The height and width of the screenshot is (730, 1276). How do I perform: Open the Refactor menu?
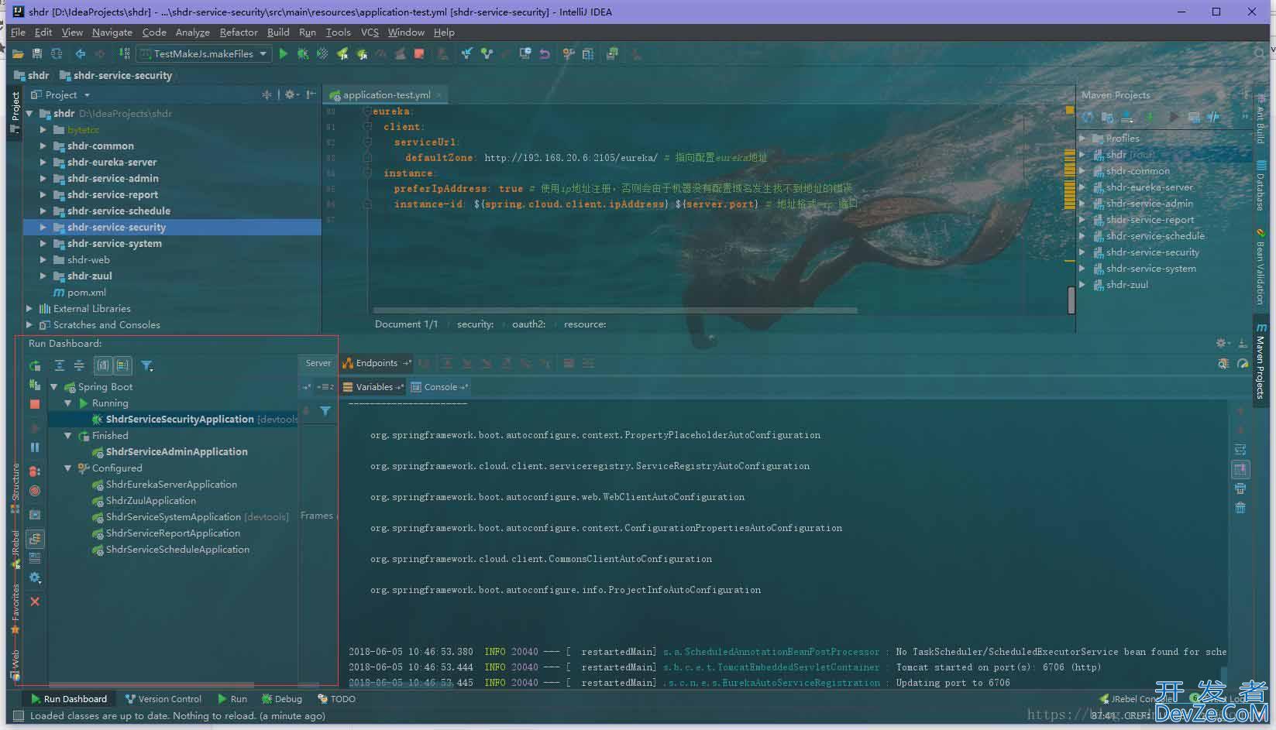[239, 33]
